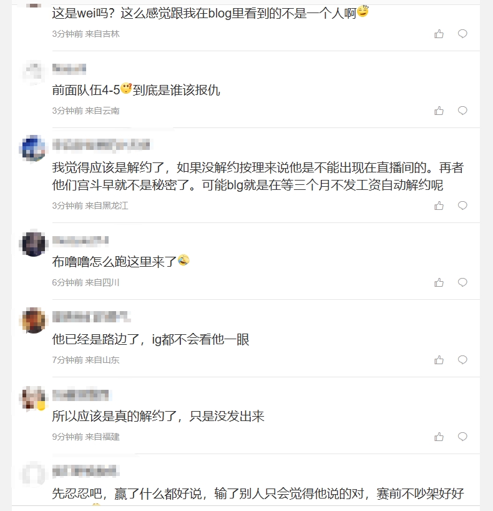Open replies for the 'ig都不会看他一眼' comment
Viewport: 493px width, 511px height.
[462, 360]
